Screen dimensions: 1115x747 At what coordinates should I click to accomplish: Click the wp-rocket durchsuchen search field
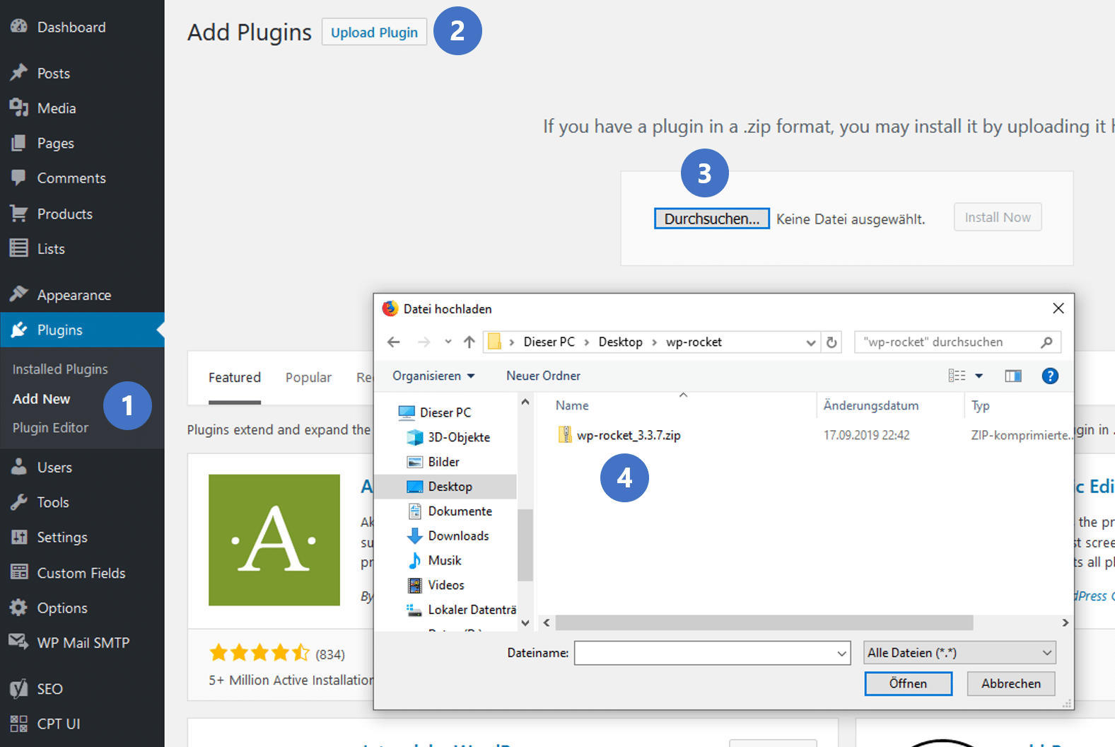tap(957, 342)
